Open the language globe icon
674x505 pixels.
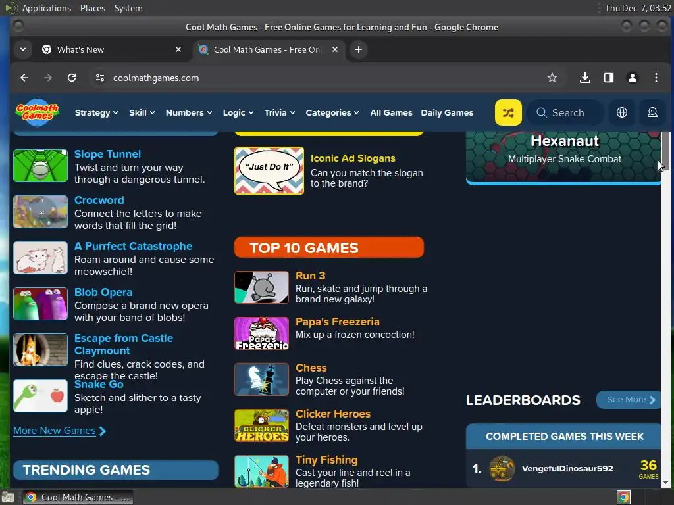(x=621, y=112)
